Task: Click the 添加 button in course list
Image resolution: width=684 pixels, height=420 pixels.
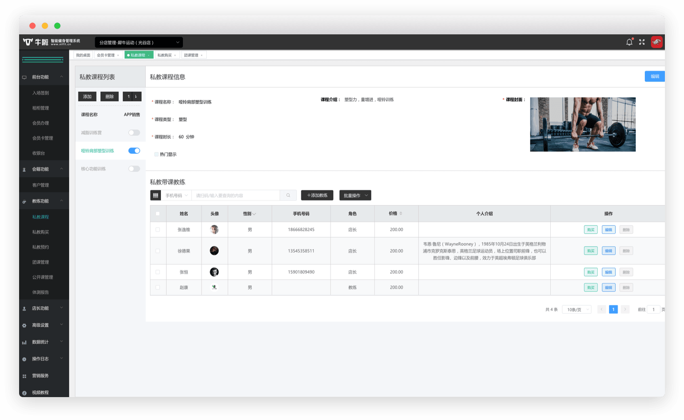Action: pyautogui.click(x=87, y=96)
